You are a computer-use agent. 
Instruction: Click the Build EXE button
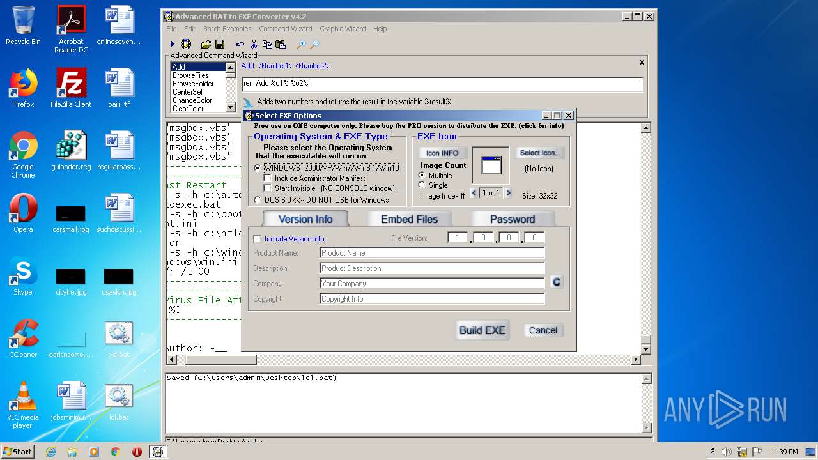pos(482,330)
